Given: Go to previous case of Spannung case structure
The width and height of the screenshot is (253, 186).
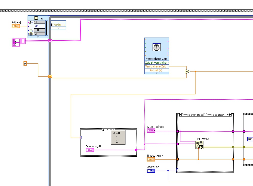Looking at the screenshot, I should pyautogui.click(x=103, y=130).
